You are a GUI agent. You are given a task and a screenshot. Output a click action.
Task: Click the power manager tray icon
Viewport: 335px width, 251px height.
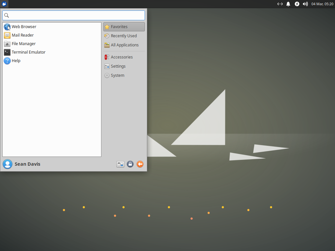297,4
